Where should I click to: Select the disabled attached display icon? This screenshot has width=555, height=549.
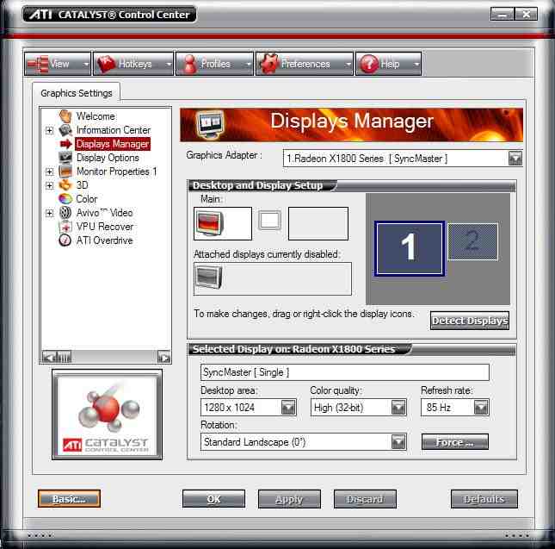[209, 278]
